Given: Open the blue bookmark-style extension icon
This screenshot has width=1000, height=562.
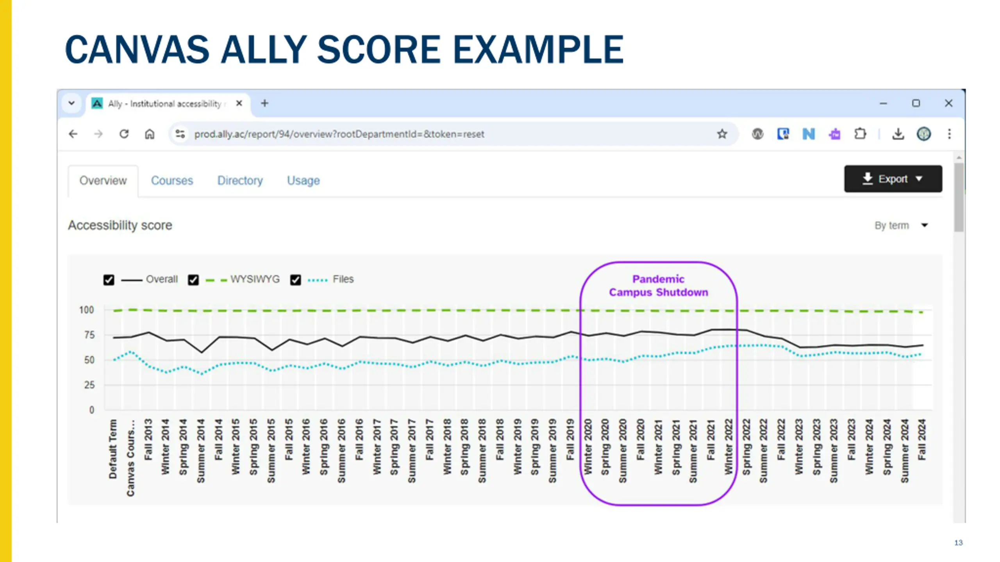Looking at the screenshot, I should pyautogui.click(x=783, y=134).
